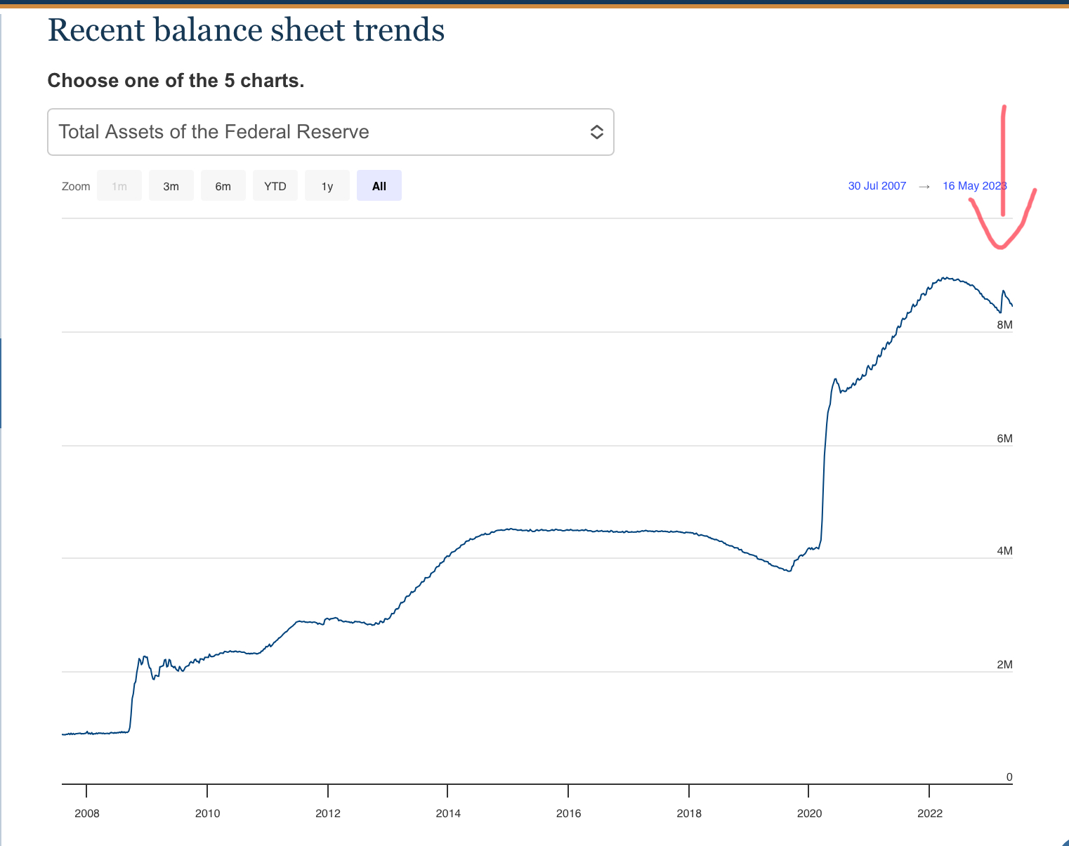Click the 2022 x-axis label
The image size is (1069, 846).
930,813
